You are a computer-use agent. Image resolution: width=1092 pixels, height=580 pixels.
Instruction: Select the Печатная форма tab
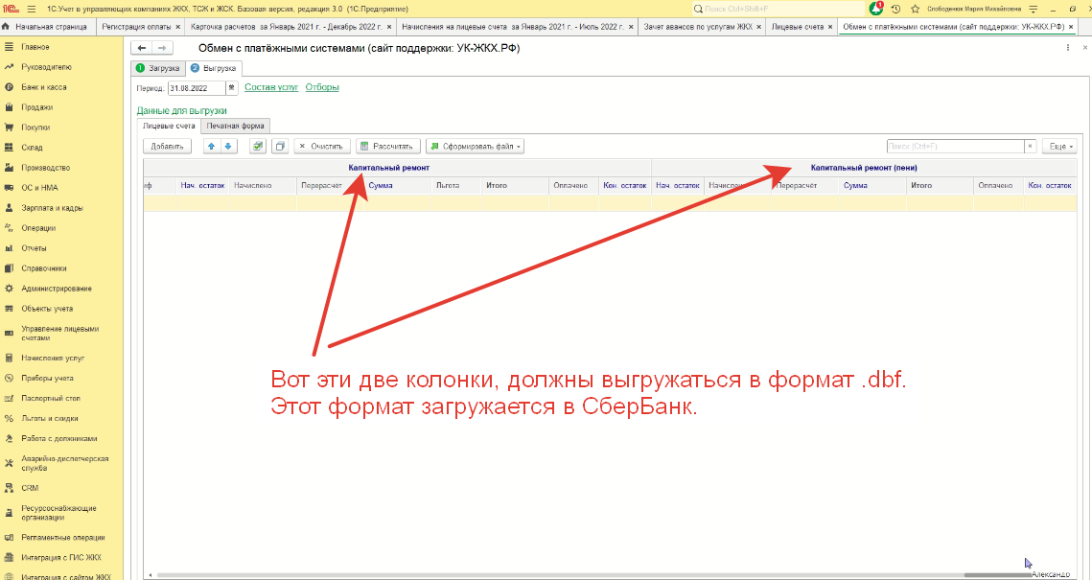click(236, 126)
